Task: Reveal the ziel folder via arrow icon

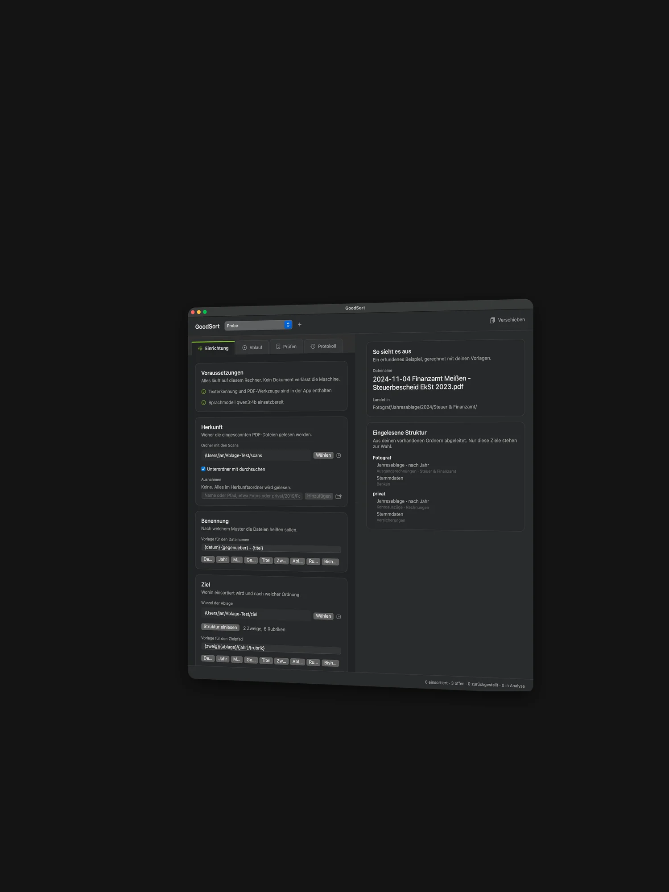Action: tap(339, 617)
